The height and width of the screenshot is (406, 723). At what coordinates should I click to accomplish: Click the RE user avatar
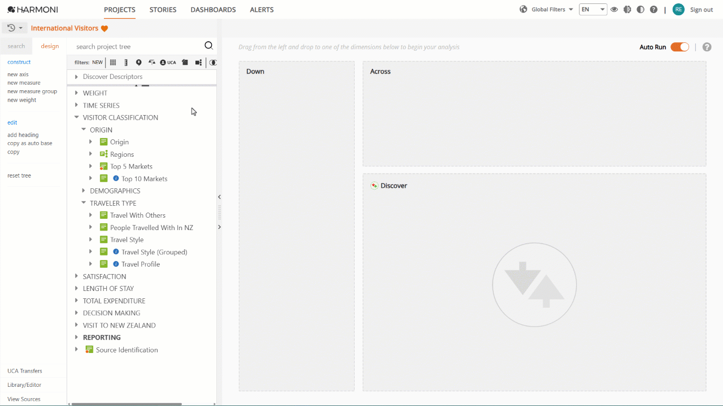click(x=678, y=10)
